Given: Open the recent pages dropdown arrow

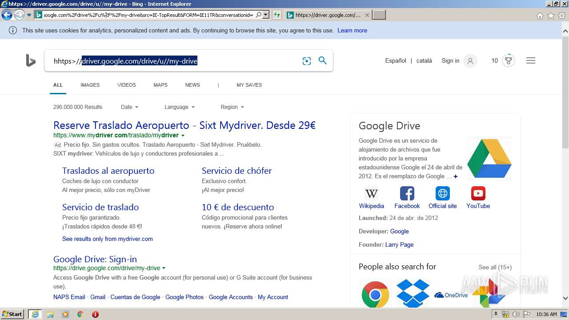Looking at the screenshot, I should (x=29, y=15).
